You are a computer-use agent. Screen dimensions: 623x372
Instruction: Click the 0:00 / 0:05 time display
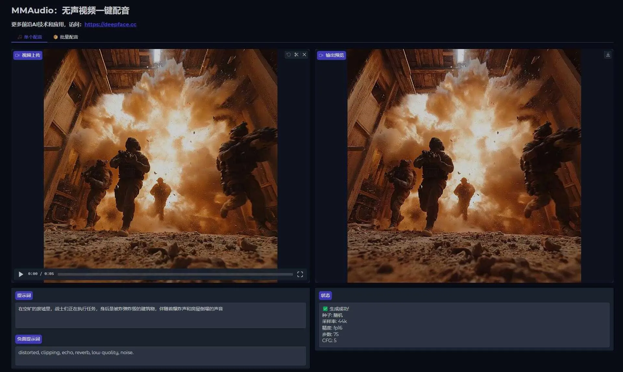(41, 274)
